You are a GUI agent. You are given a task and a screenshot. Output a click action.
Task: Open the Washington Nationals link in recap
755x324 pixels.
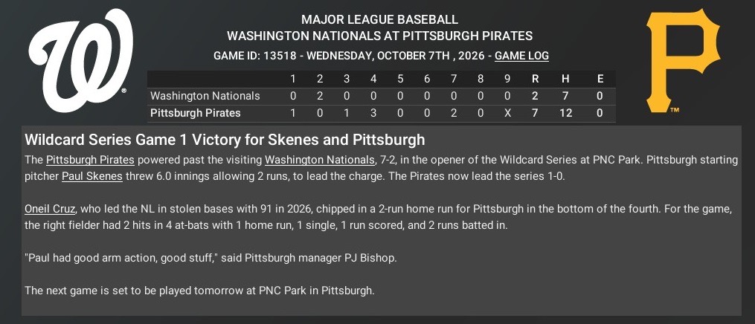click(319, 160)
